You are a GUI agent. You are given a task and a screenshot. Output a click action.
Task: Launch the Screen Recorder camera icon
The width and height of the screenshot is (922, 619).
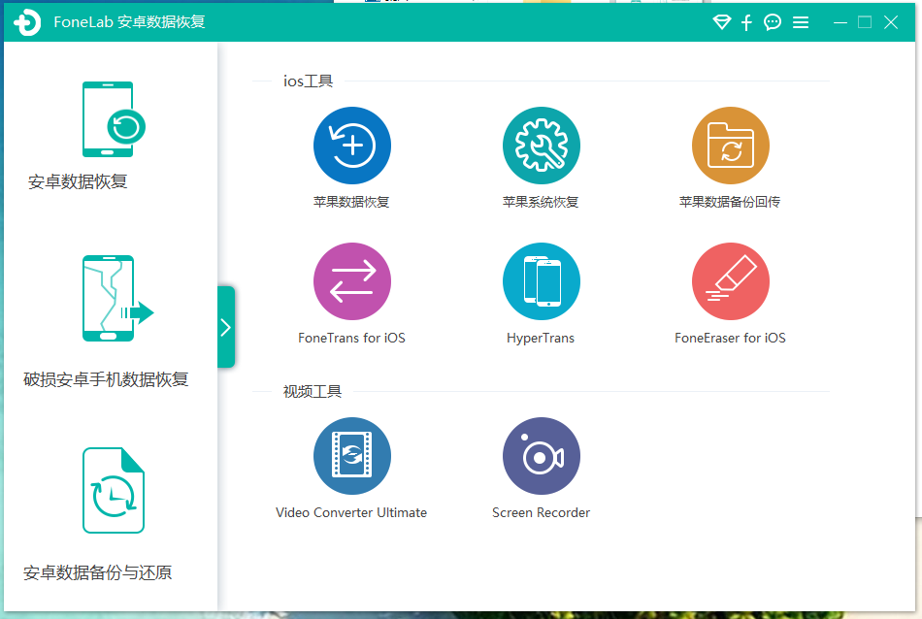point(541,456)
